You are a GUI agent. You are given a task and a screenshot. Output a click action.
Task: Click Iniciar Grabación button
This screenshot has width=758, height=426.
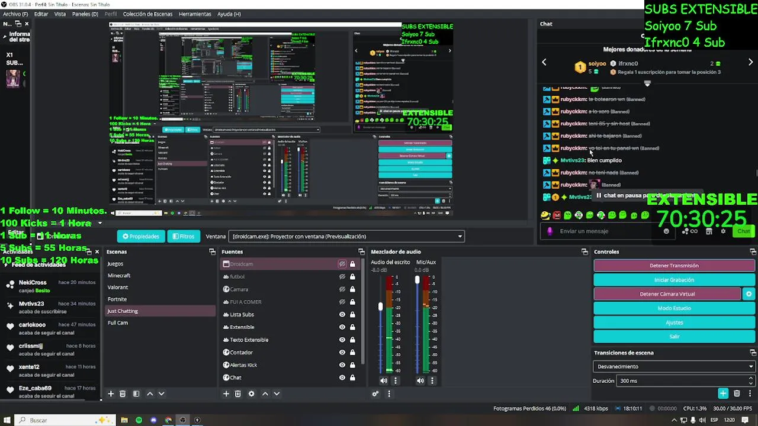674,280
